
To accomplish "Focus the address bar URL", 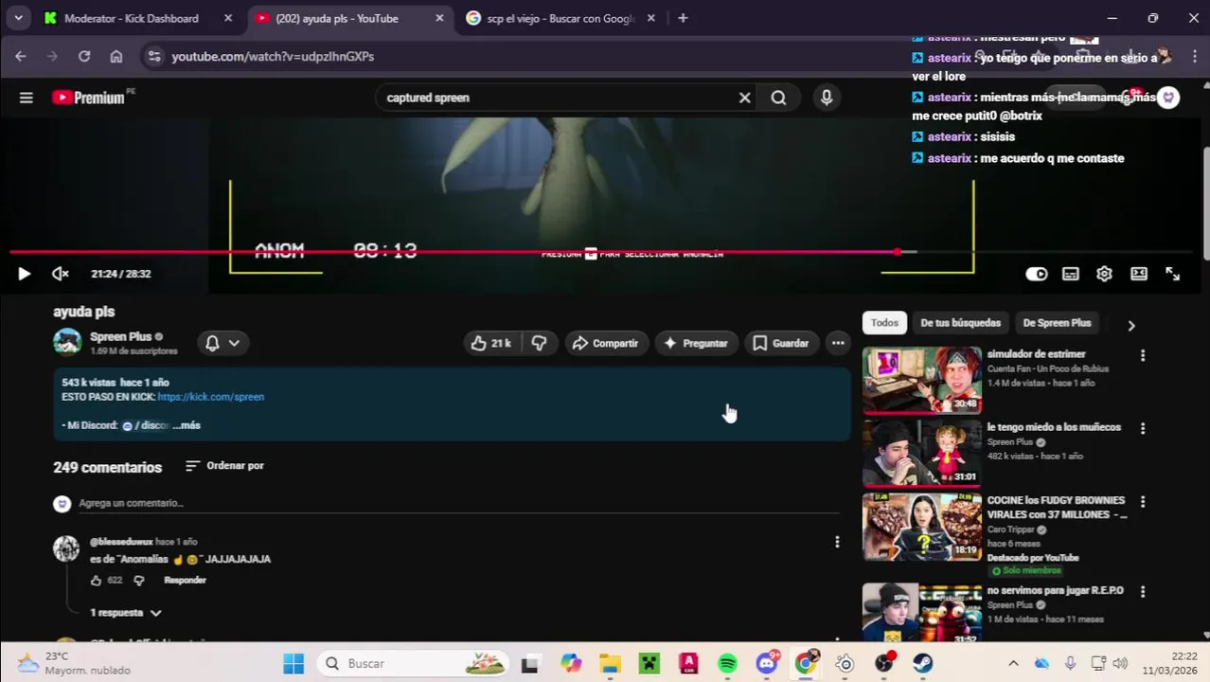I will pos(273,57).
